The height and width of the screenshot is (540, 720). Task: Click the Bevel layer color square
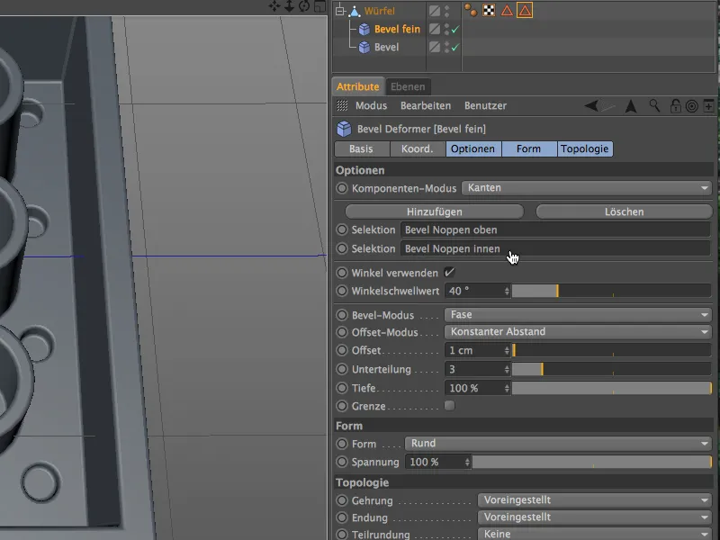tap(435, 47)
